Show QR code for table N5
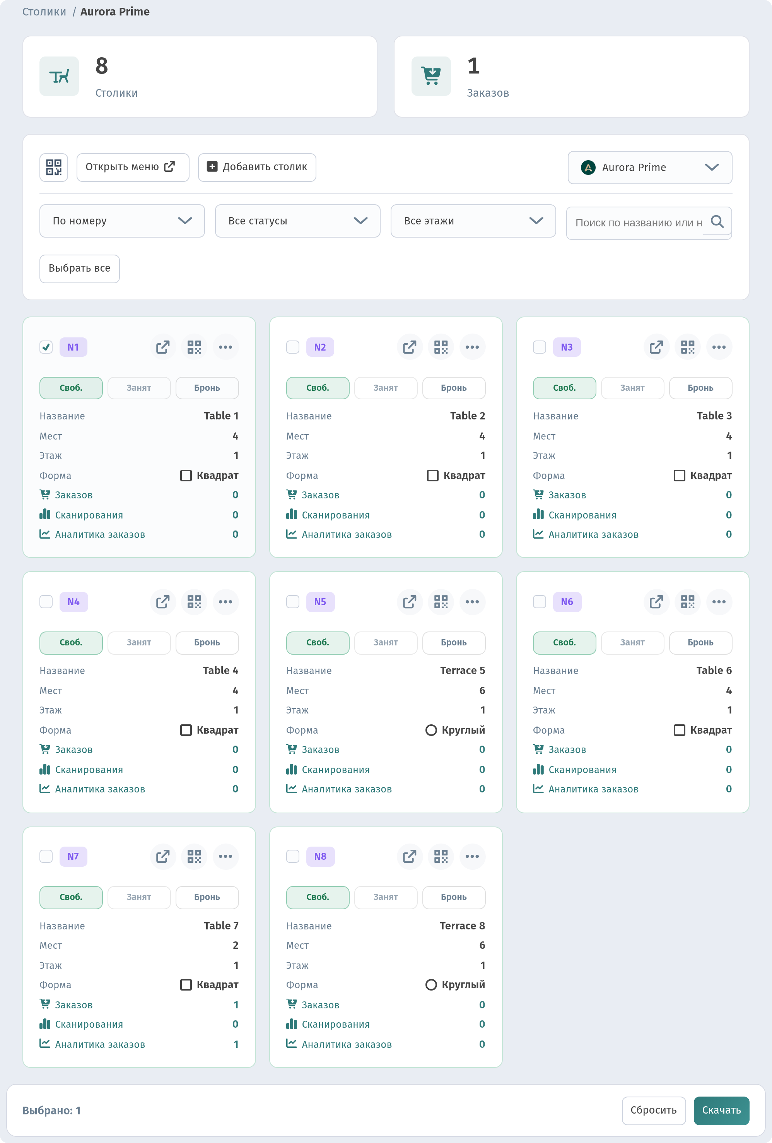Image resolution: width=772 pixels, height=1143 pixels. [x=441, y=602]
